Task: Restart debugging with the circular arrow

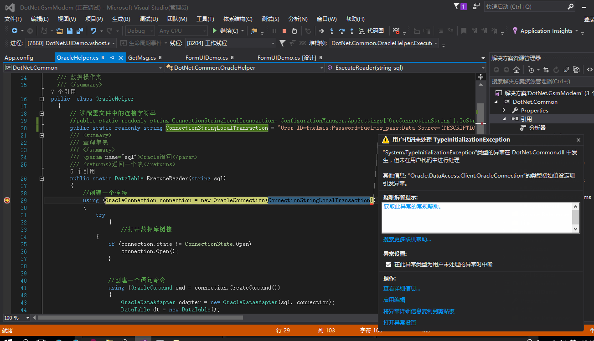Action: click(294, 31)
